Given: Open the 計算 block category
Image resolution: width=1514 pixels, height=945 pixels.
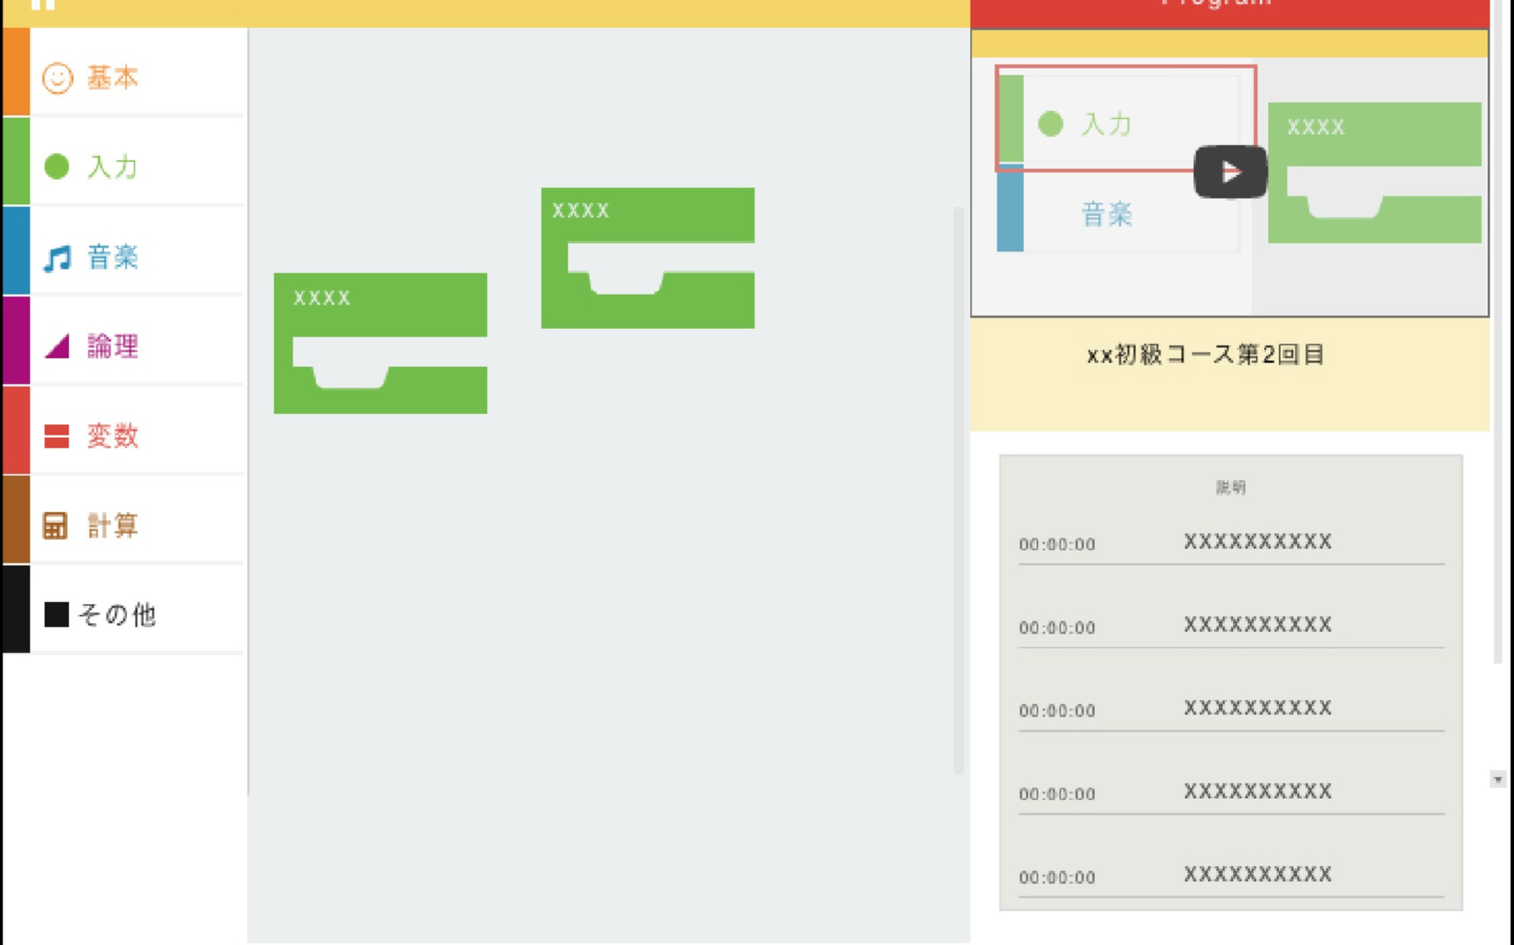Looking at the screenshot, I should click(123, 519).
